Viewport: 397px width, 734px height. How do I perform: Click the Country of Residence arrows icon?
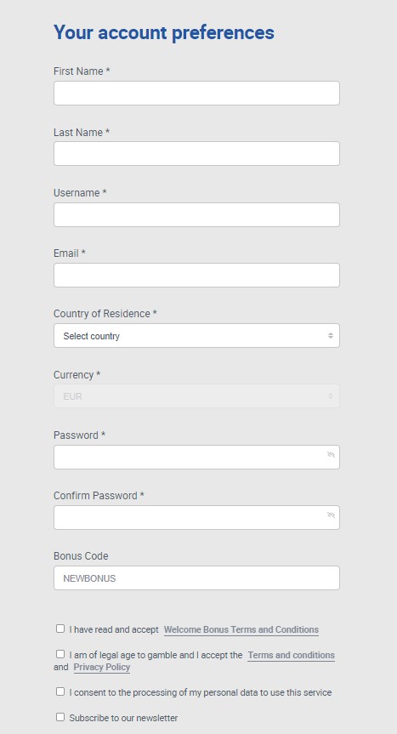331,336
